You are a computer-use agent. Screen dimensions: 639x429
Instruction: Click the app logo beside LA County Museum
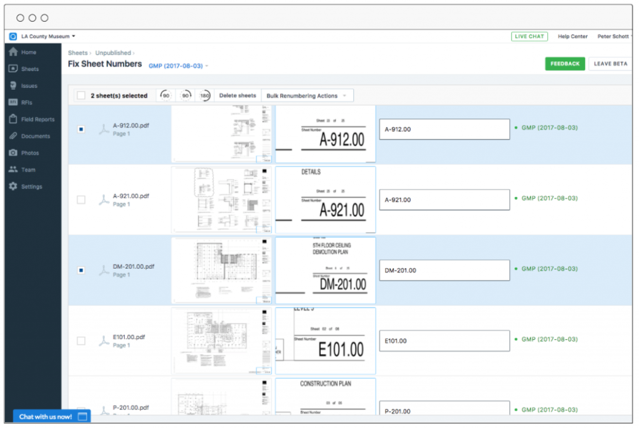[13, 36]
